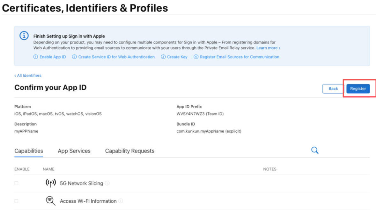
Task: Click step 1 Enable App ID link
Action: tap(49, 57)
